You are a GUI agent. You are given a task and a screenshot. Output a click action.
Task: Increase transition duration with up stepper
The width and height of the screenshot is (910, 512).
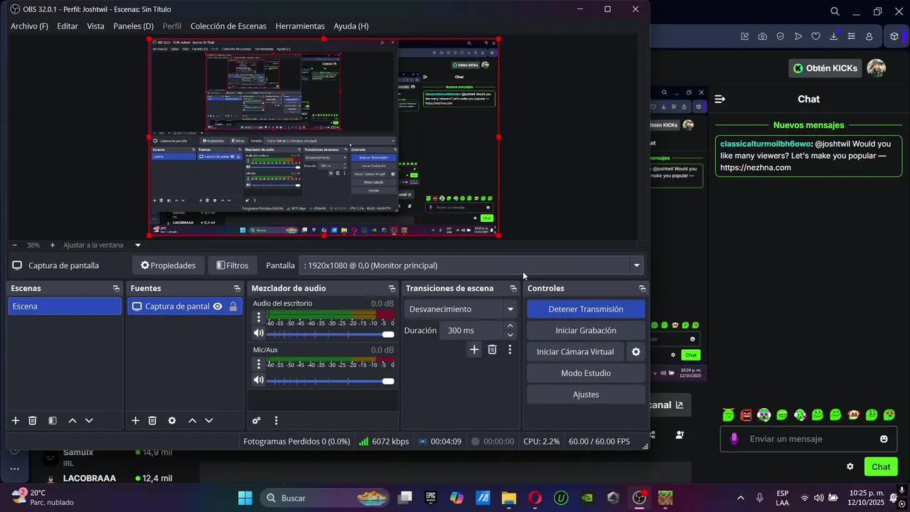[510, 326]
